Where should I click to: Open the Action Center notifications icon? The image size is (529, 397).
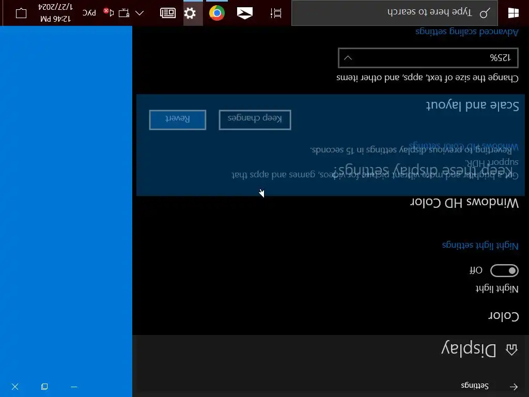pos(21,13)
